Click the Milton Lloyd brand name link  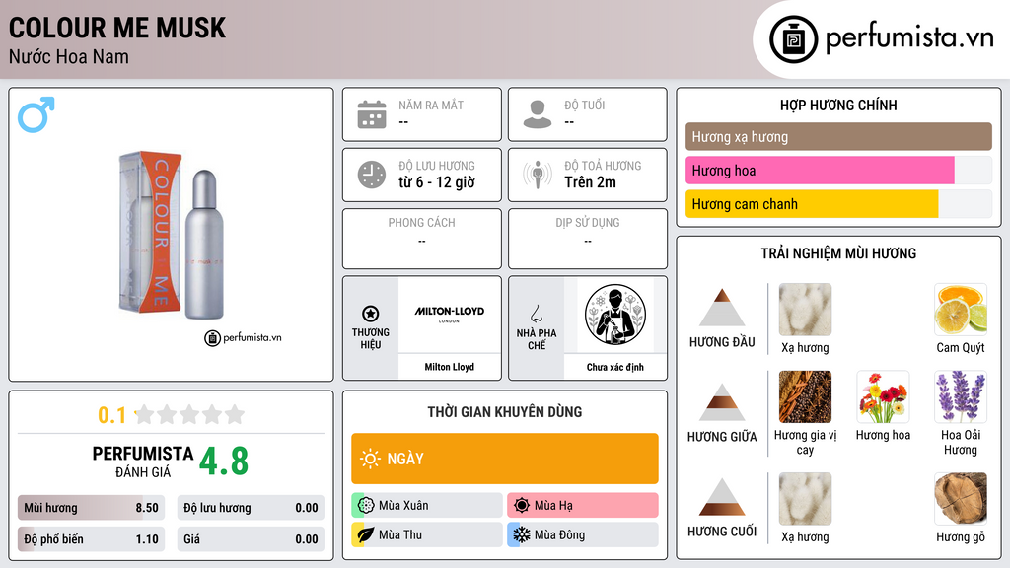click(x=449, y=367)
